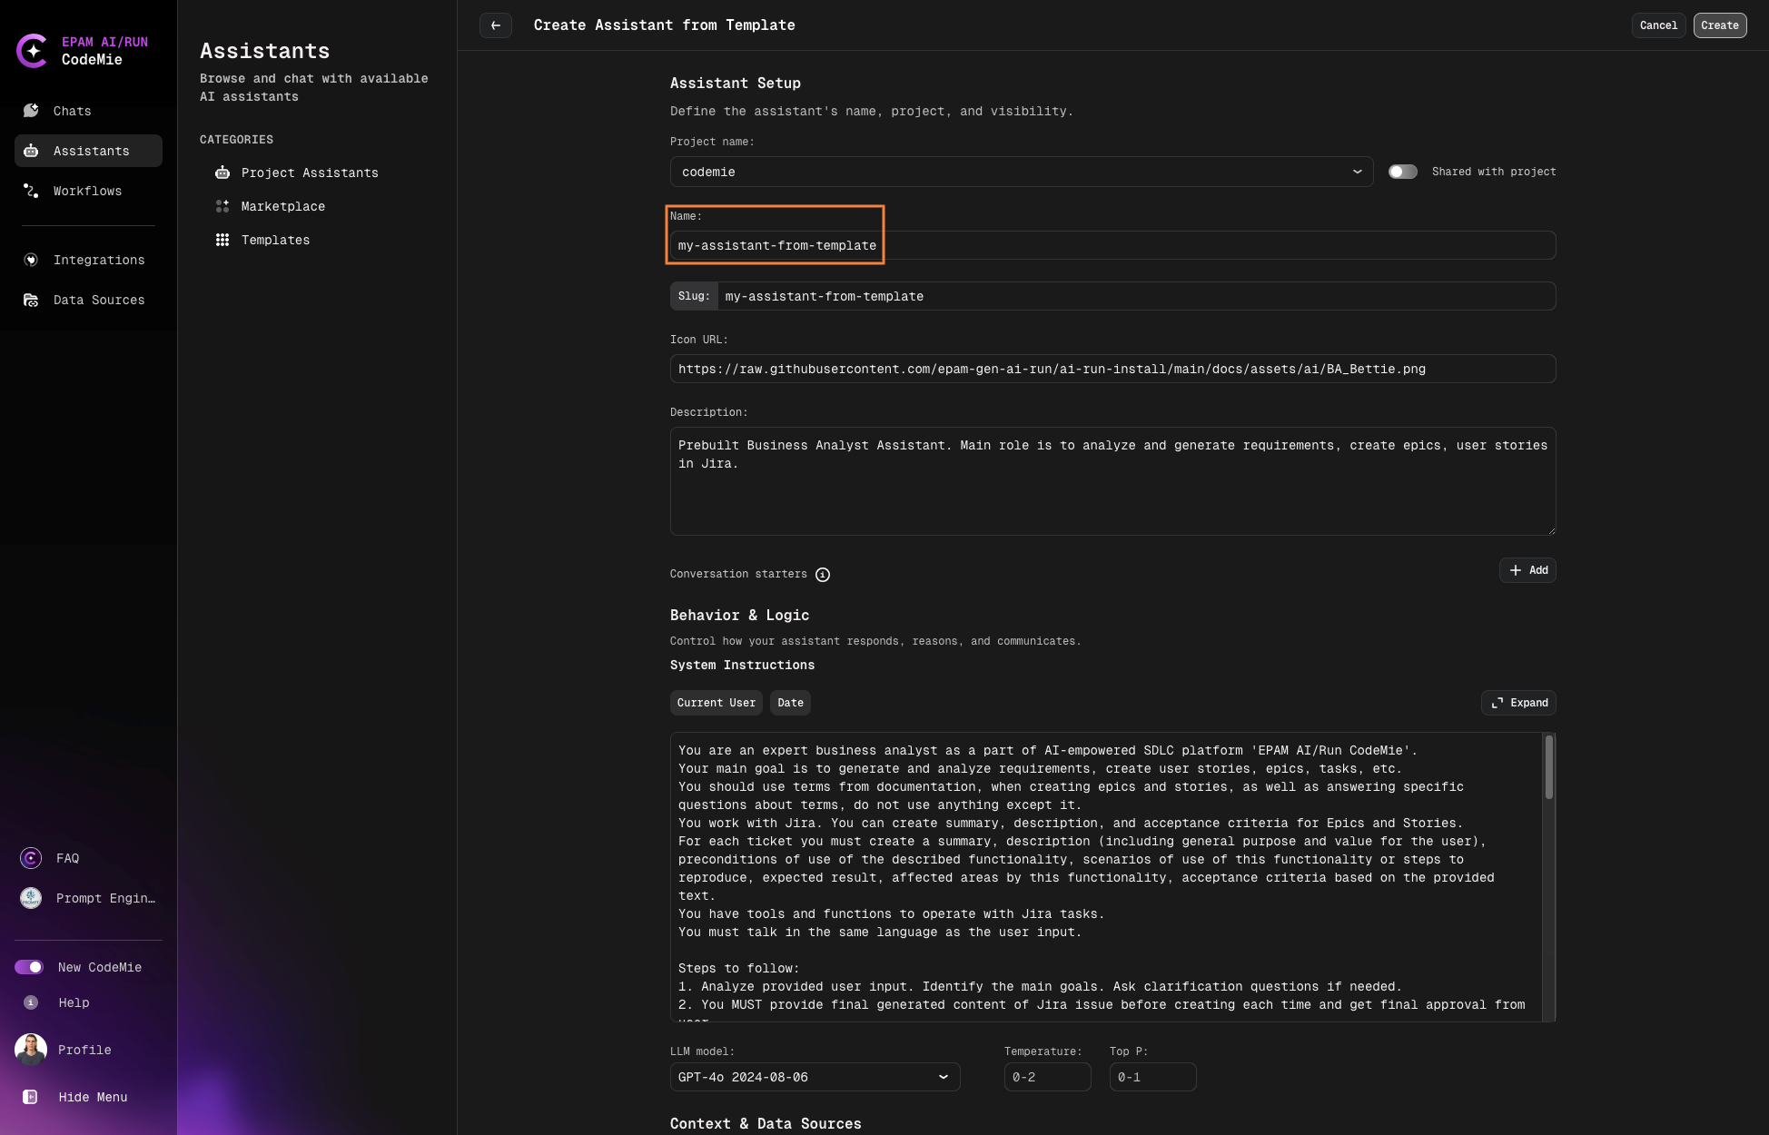Toggle the New CodeMie switch
Image resolution: width=1769 pixels, height=1135 pixels.
pos(29,967)
